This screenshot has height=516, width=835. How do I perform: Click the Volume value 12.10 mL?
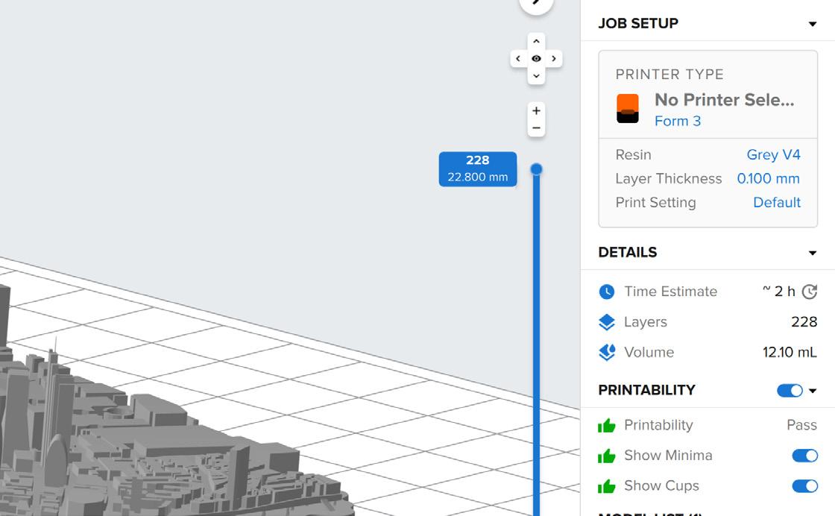point(790,352)
